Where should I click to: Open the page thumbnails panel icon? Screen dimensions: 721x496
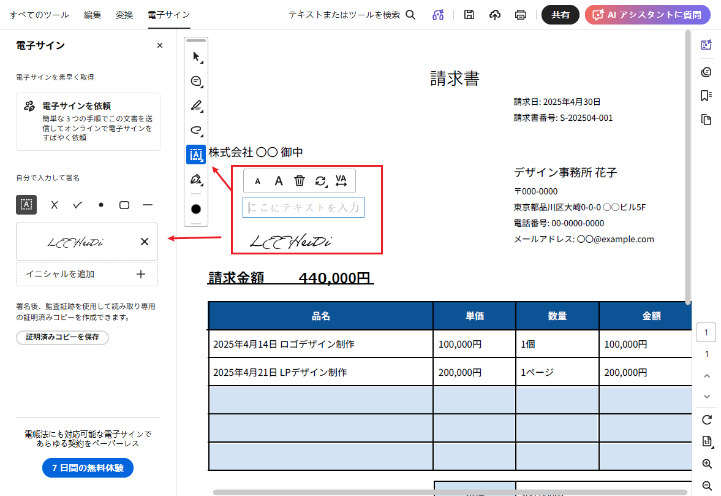pyautogui.click(x=706, y=120)
